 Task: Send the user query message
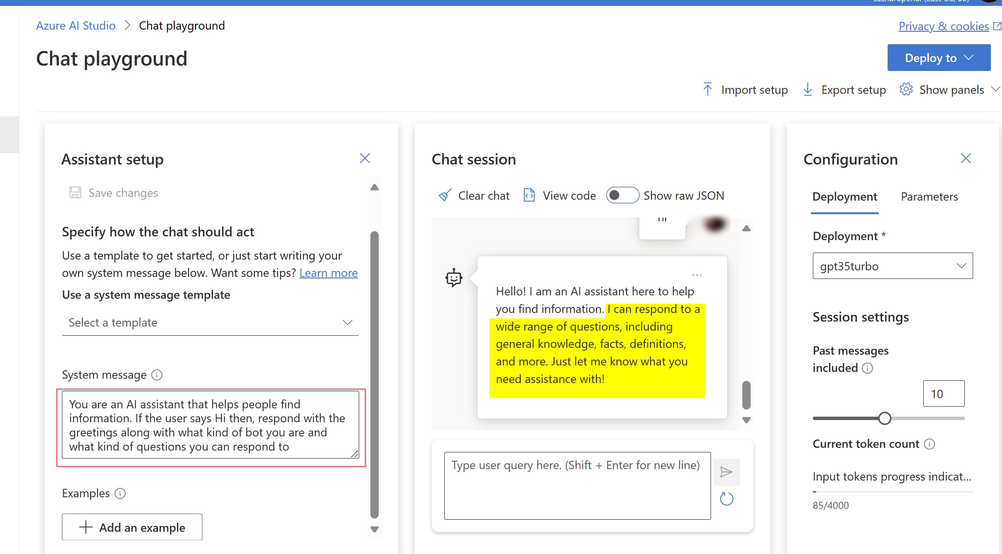tap(727, 472)
